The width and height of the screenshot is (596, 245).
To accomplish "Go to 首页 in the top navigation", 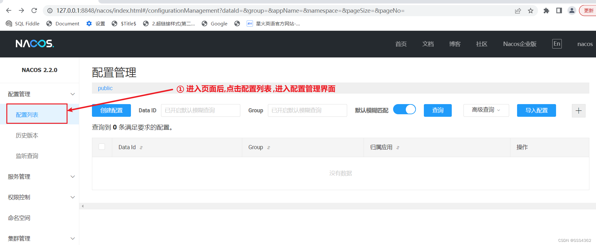I will click(401, 44).
